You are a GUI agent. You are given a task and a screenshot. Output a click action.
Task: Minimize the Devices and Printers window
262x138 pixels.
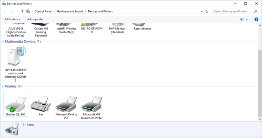235,3
